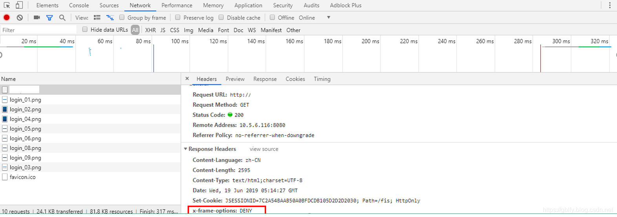
Task: Open the Elements panel tab
Action: (47, 5)
